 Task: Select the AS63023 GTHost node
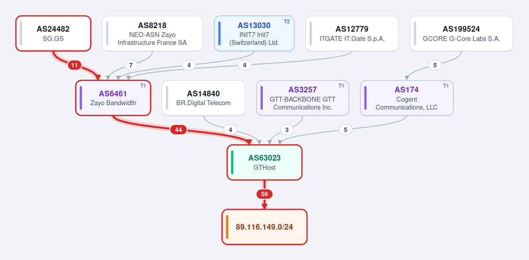264,162
